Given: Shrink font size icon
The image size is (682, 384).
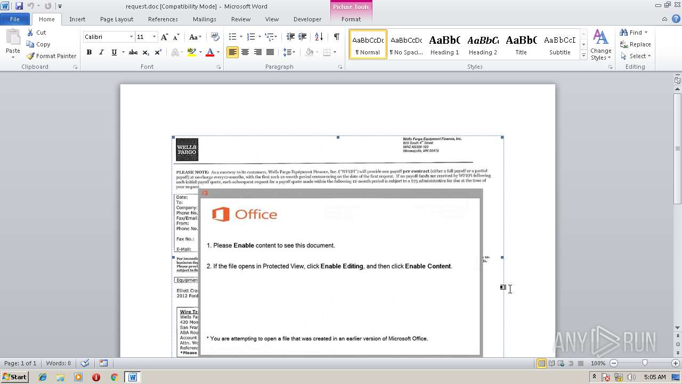Looking at the screenshot, I should tap(176, 37).
